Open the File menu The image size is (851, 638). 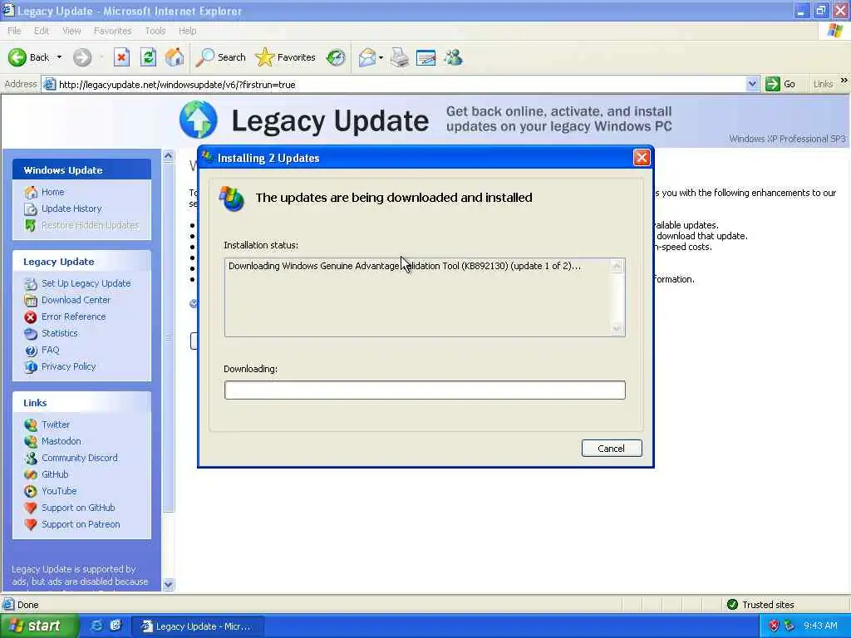tap(14, 31)
